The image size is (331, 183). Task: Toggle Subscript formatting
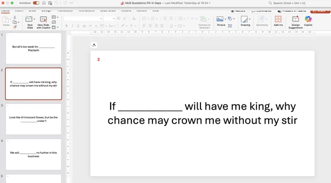point(96,26)
